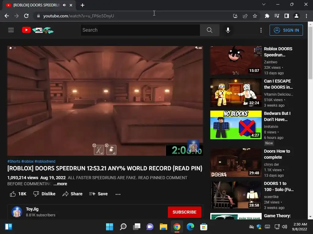313x234 pixels.
Task: Open File Explorer from taskbar
Action: point(163,227)
